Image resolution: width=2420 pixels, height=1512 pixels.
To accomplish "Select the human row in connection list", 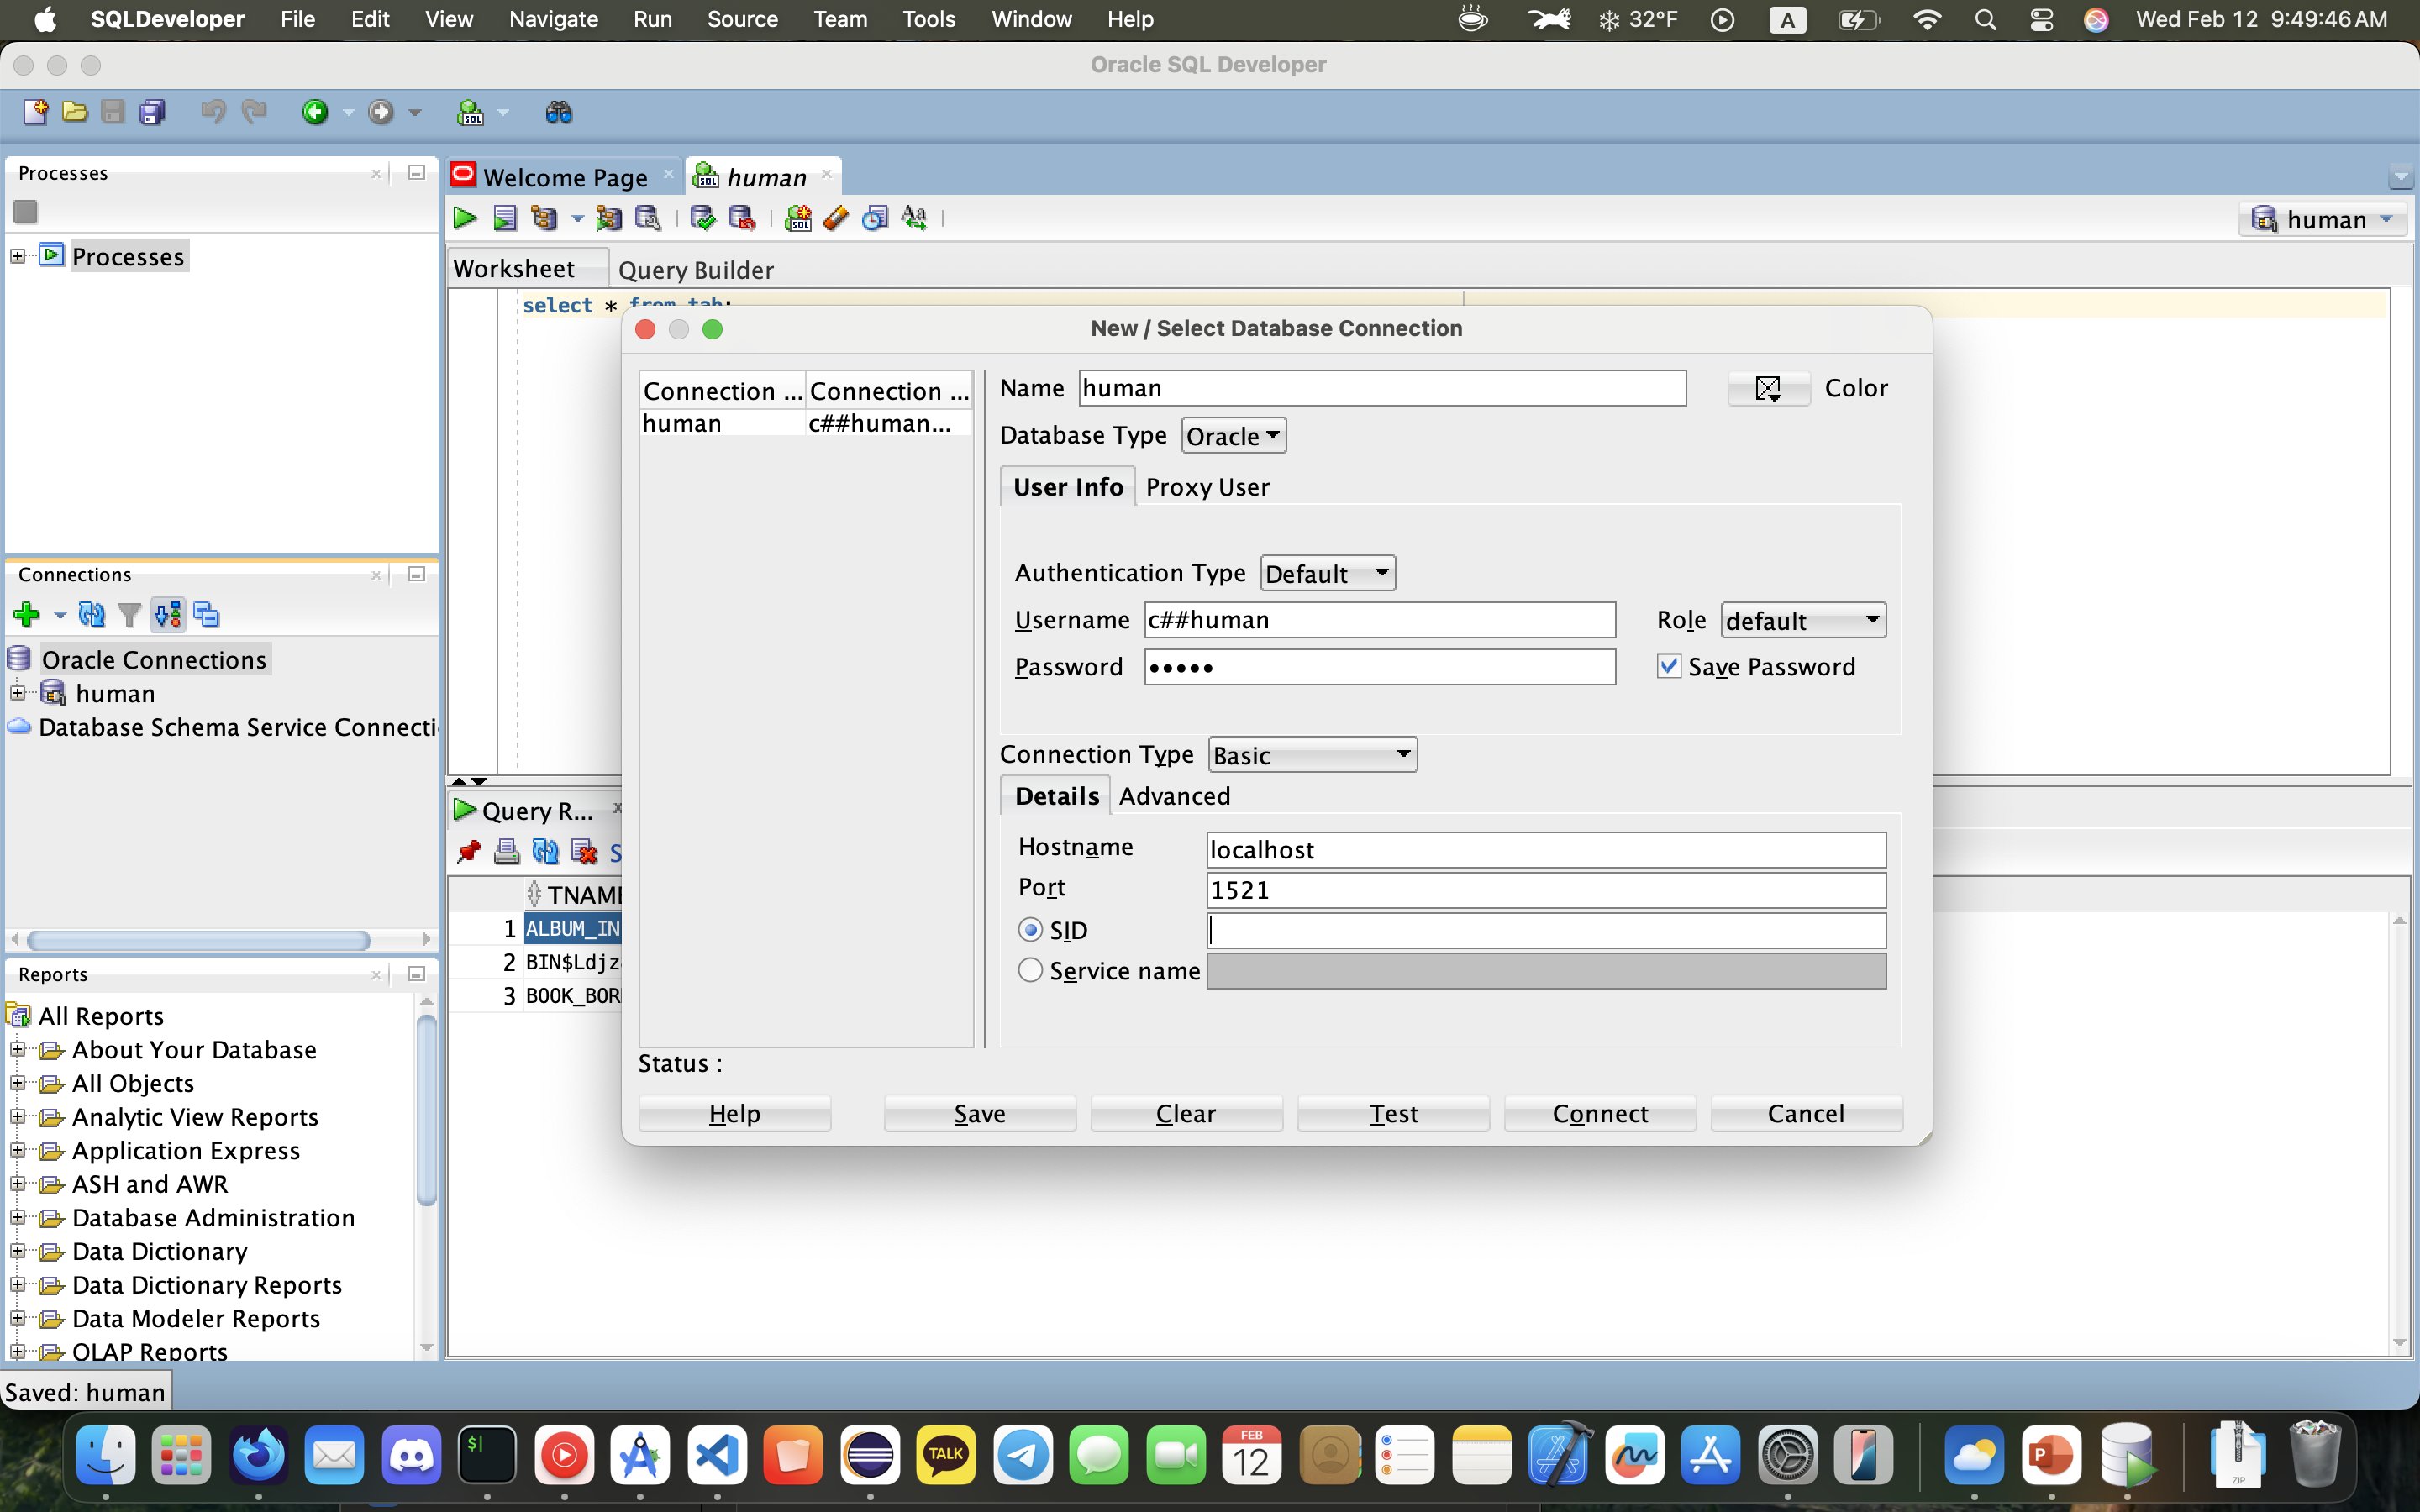I will click(x=806, y=423).
